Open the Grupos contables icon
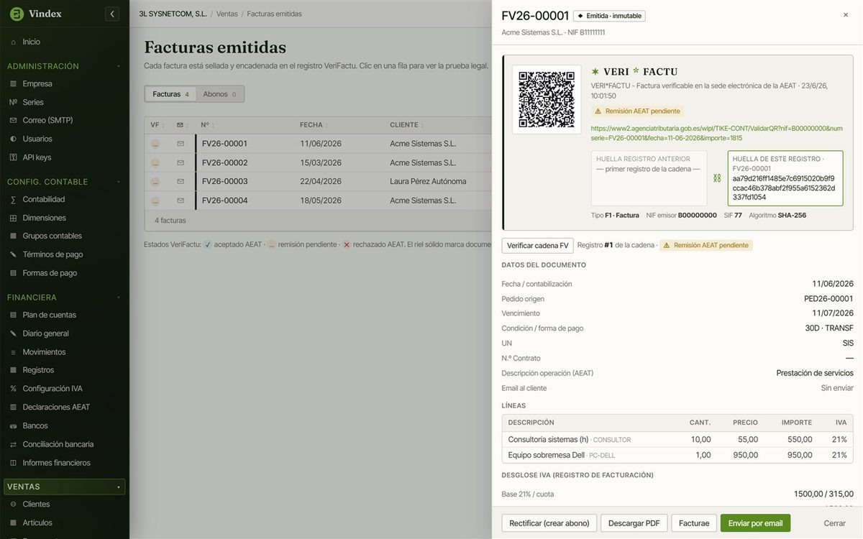Image resolution: width=863 pixels, height=539 pixels. (x=13, y=236)
